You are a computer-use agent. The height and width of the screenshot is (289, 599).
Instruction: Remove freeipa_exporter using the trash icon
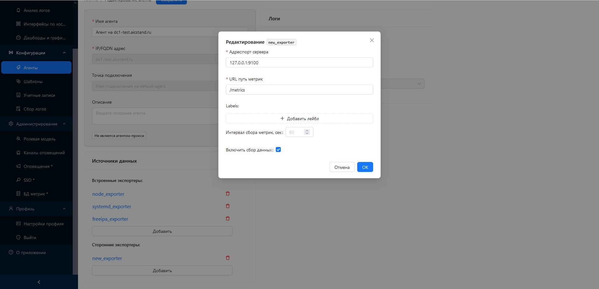point(228,218)
